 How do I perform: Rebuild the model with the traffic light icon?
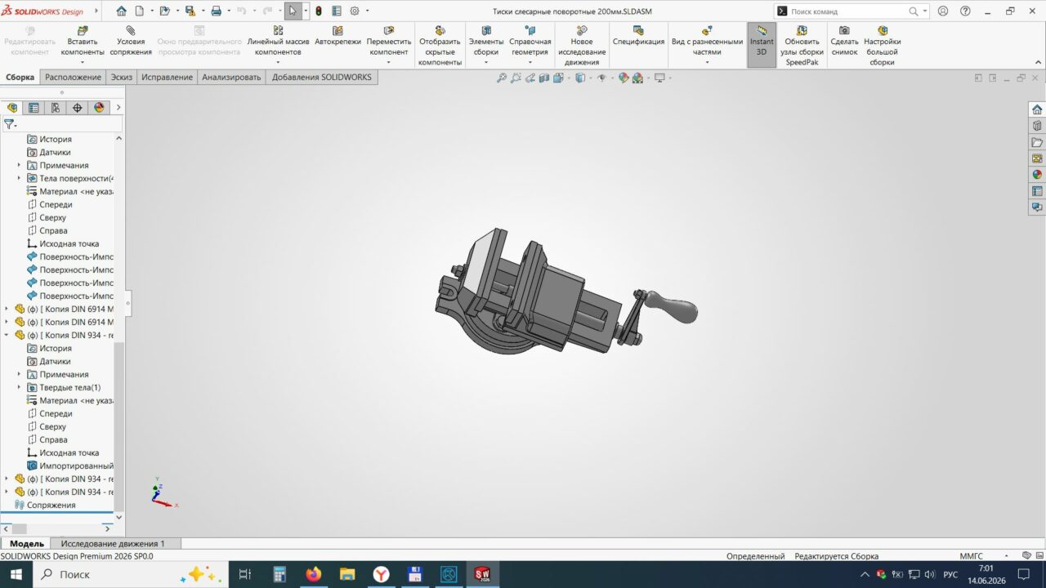pos(318,11)
